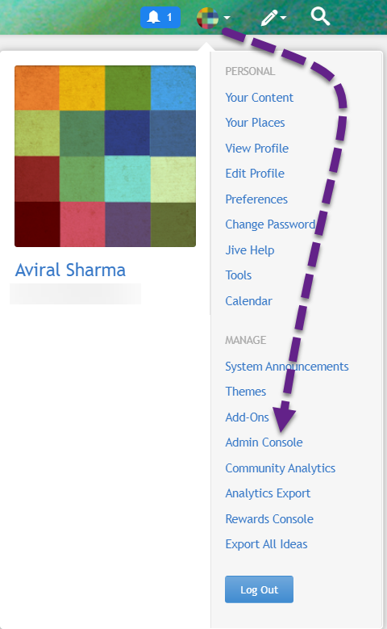Click Change Password
The image size is (387, 629).
(x=270, y=224)
